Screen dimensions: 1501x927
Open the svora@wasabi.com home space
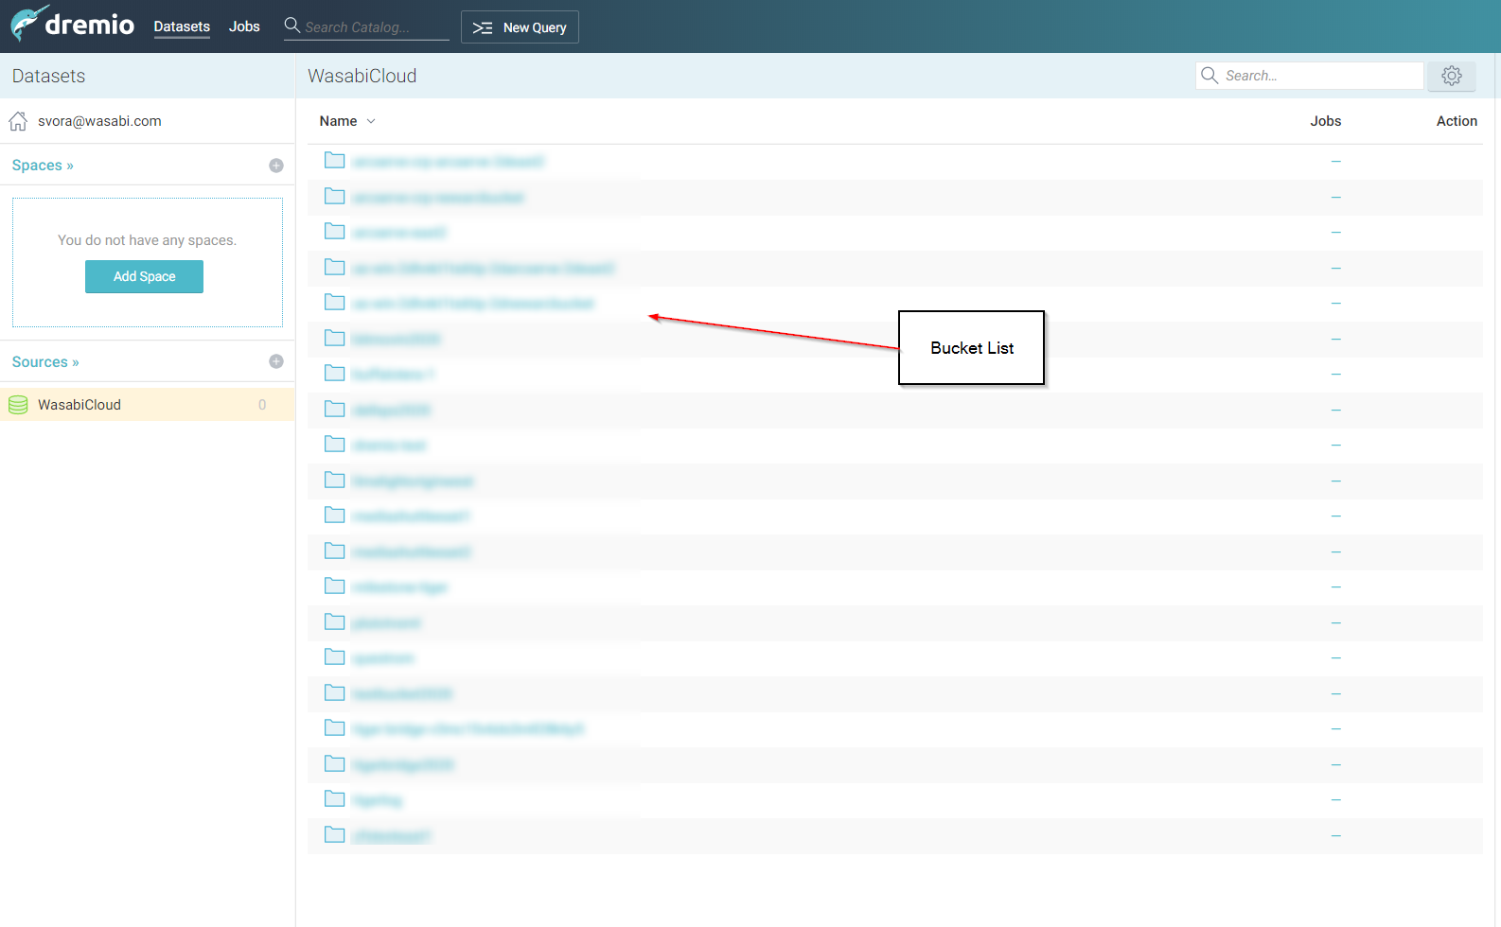(99, 121)
